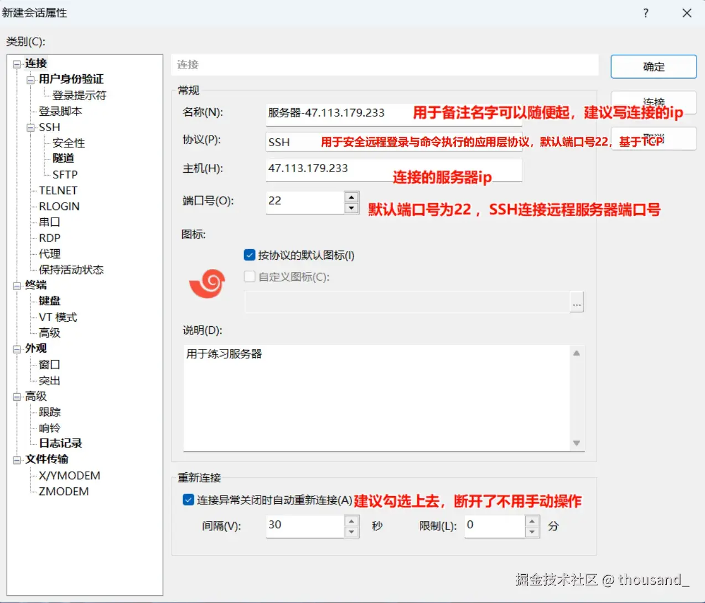
Task: Click the 取消 button
Action: (x=654, y=138)
